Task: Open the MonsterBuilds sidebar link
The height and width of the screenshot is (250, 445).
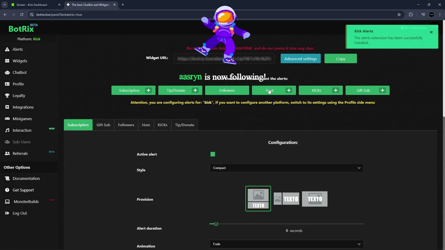Action: pyautogui.click(x=26, y=202)
